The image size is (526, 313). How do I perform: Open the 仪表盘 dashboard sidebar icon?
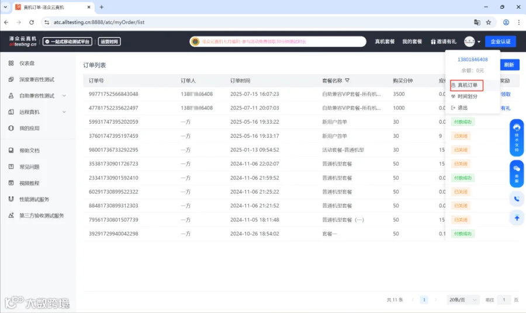coord(11,63)
